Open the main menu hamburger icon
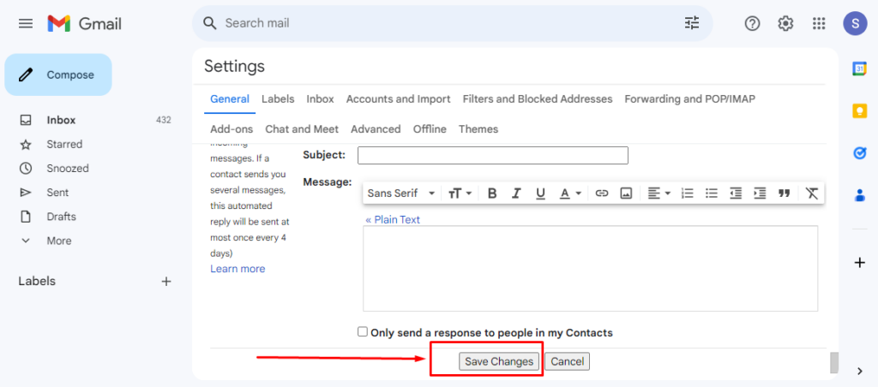This screenshot has width=878, height=387. [x=26, y=23]
